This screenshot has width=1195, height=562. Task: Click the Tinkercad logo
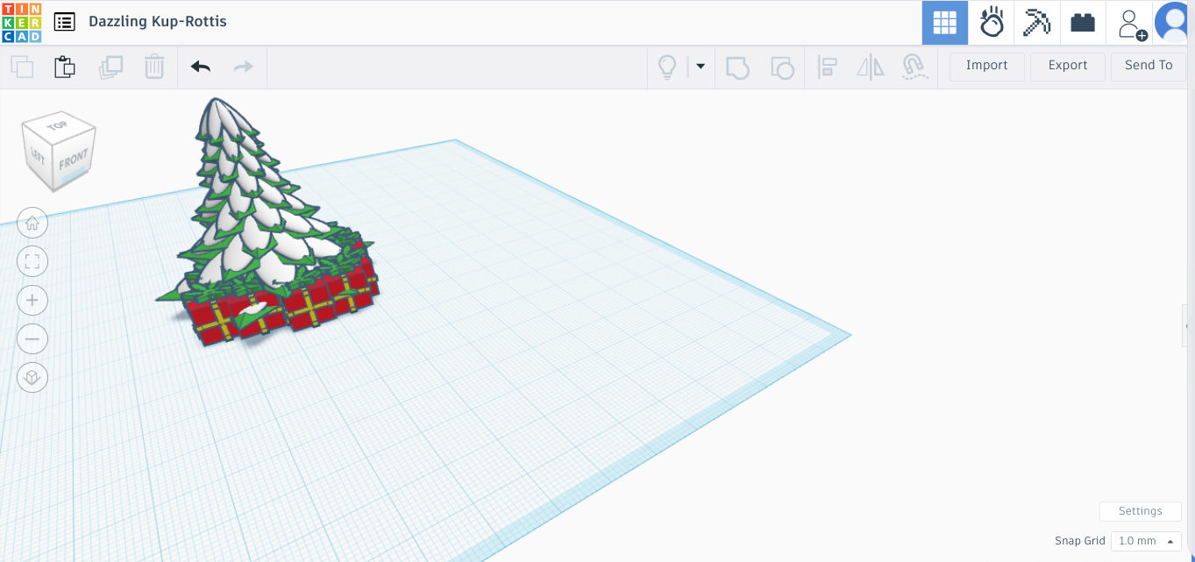(22, 22)
